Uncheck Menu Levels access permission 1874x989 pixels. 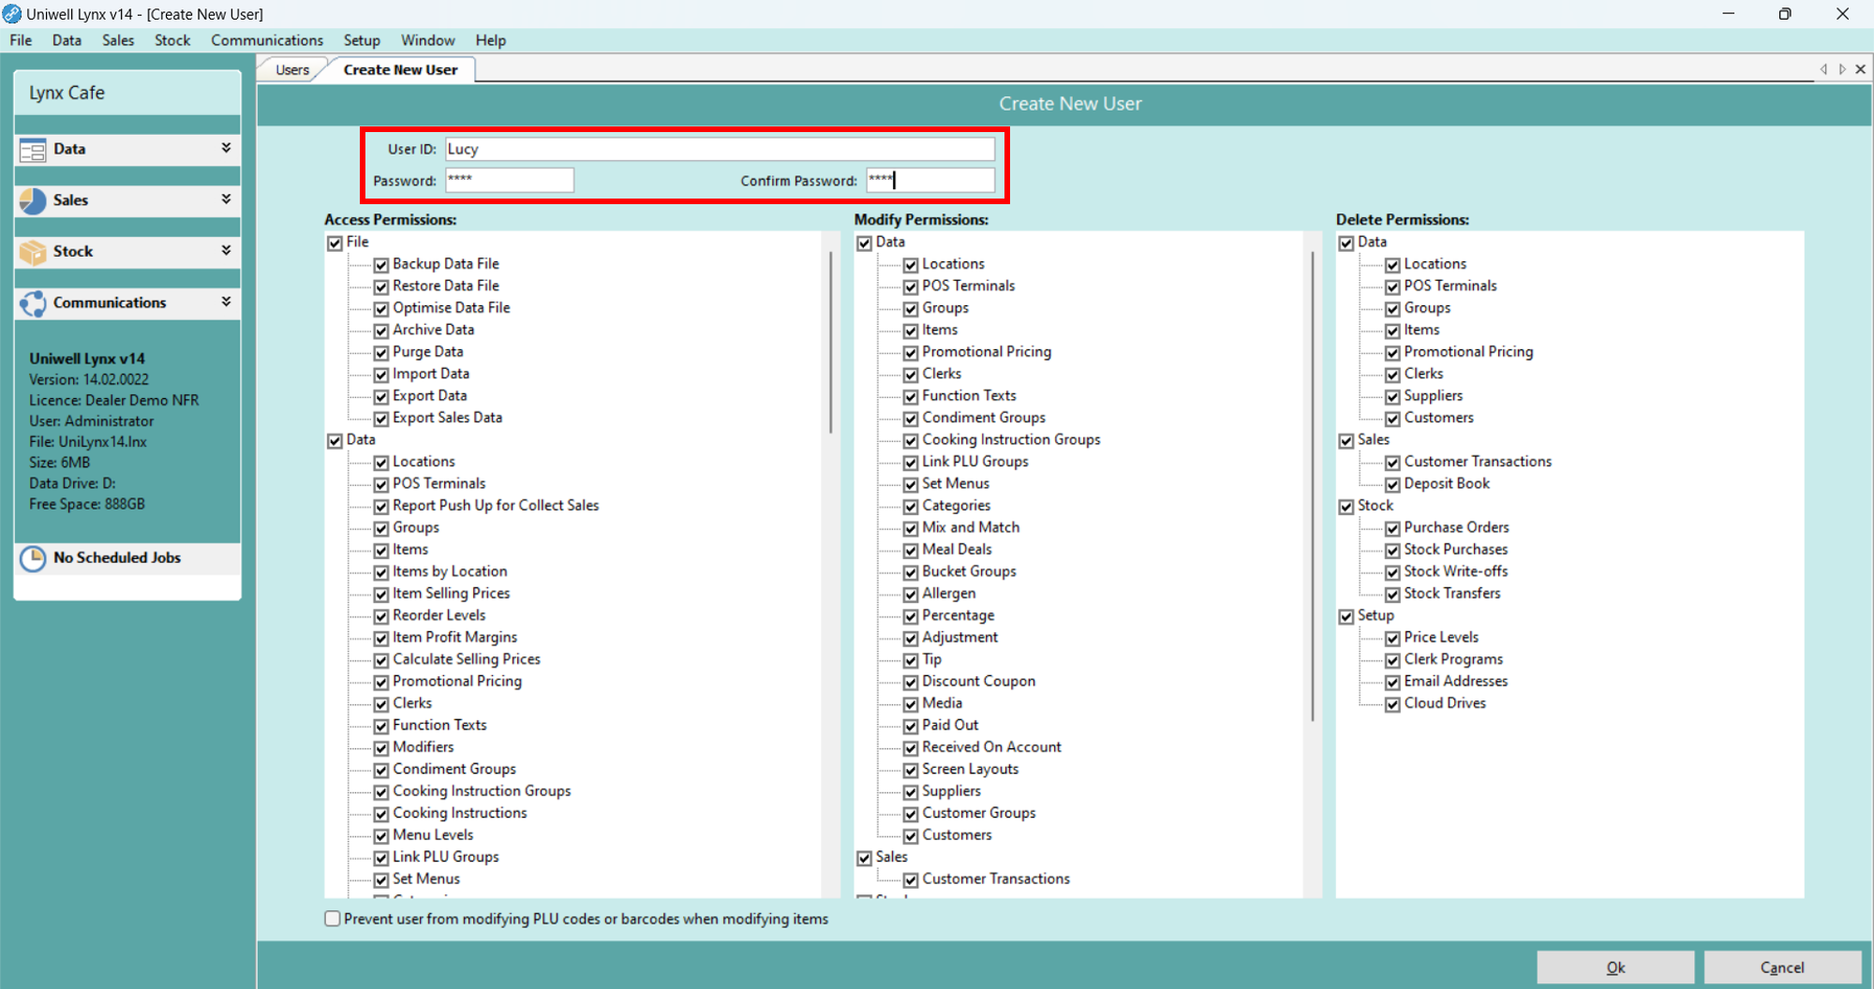(x=381, y=836)
